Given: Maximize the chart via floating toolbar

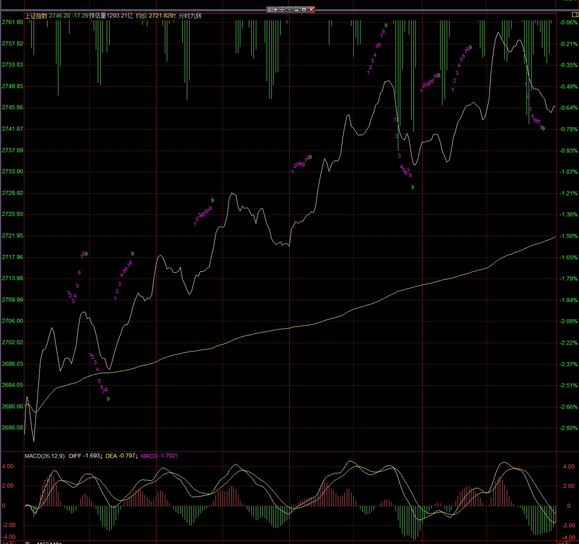Looking at the screenshot, I should (x=304, y=9).
